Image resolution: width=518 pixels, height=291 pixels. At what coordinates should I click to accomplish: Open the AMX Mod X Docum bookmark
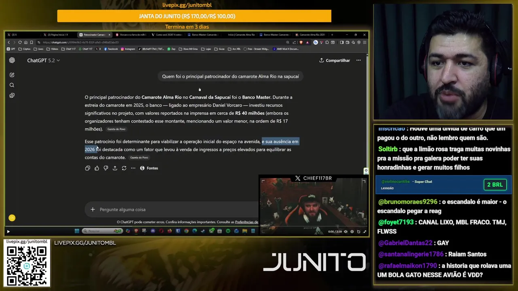(286, 49)
